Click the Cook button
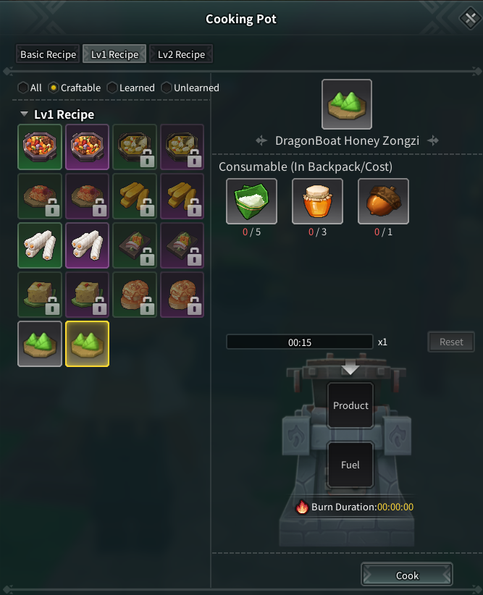Screen dimensions: 483x595 [407, 575]
